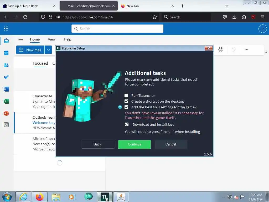Image resolution: width=269 pixels, height=202 pixels.
Task: Open the Windows Start orb
Action: coord(7,197)
